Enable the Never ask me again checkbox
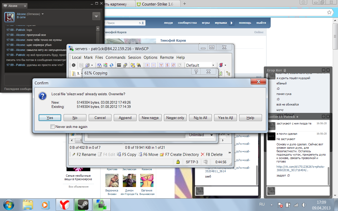338x211 pixels. point(53,127)
